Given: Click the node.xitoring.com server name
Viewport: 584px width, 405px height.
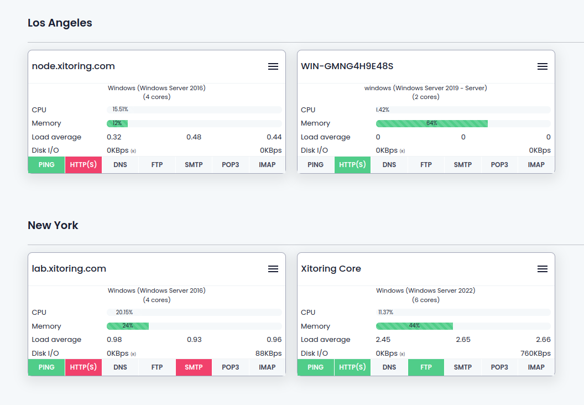Looking at the screenshot, I should [x=73, y=66].
